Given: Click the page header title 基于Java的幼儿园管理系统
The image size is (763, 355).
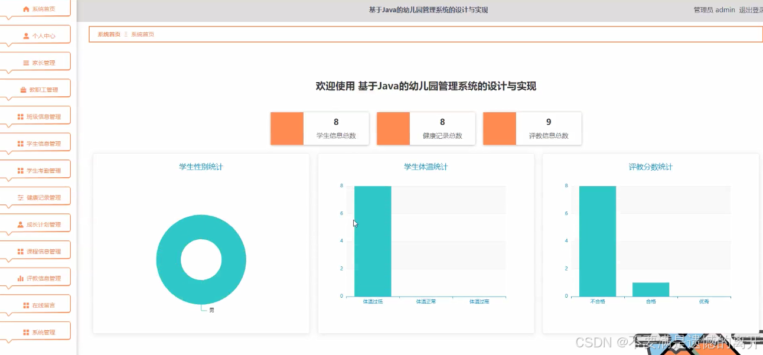Looking at the screenshot, I should pyautogui.click(x=428, y=10).
